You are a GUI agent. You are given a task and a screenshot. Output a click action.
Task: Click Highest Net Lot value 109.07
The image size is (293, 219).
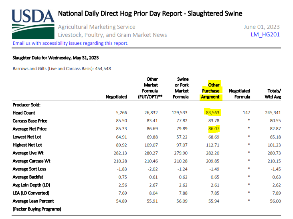(151, 145)
